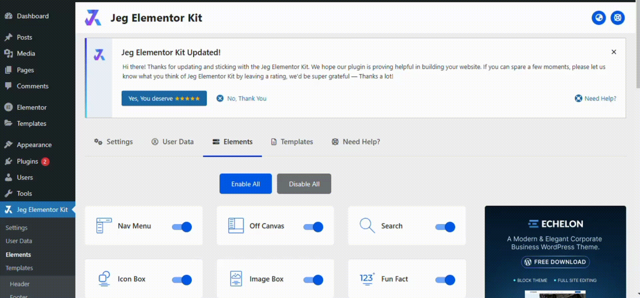Image resolution: width=640 pixels, height=298 pixels.
Task: Click the Off Canvas element icon
Action: (x=236, y=226)
